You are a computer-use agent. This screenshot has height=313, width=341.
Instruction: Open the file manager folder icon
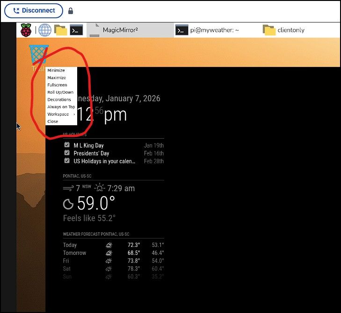point(61,30)
